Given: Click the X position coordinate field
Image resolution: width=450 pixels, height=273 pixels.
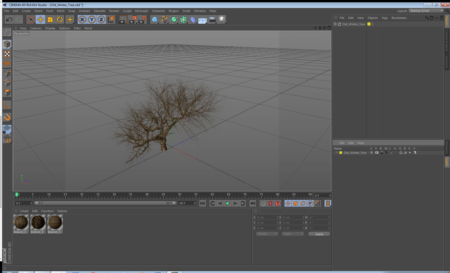Looking at the screenshot, I should click(x=267, y=217).
